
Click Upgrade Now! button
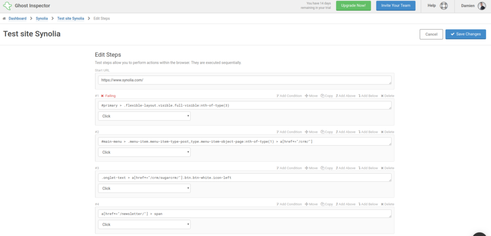click(353, 6)
